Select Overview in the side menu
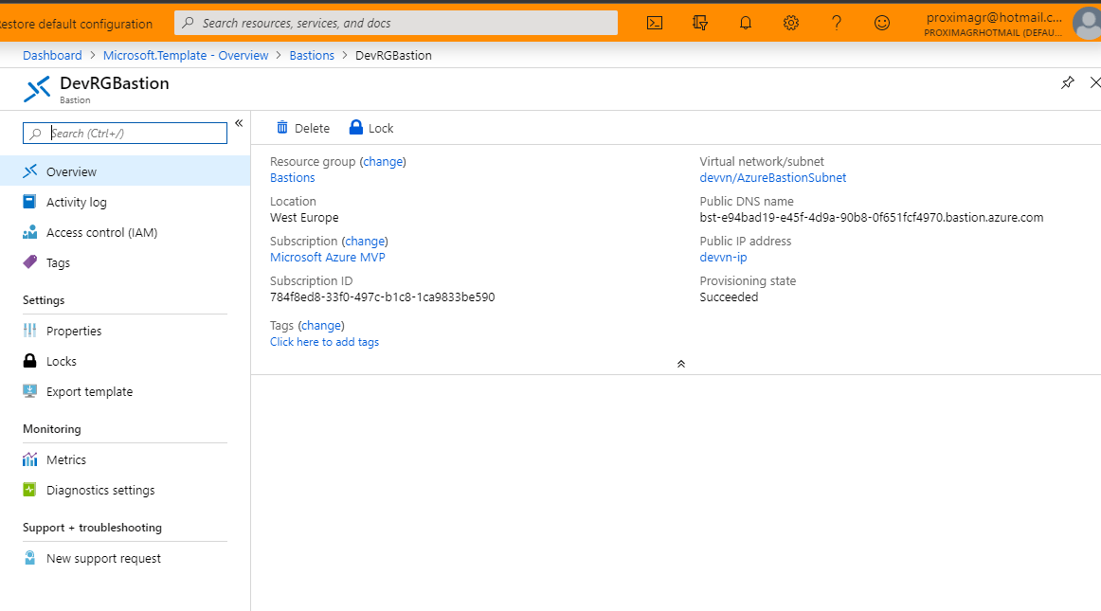The image size is (1101, 611). click(x=125, y=171)
